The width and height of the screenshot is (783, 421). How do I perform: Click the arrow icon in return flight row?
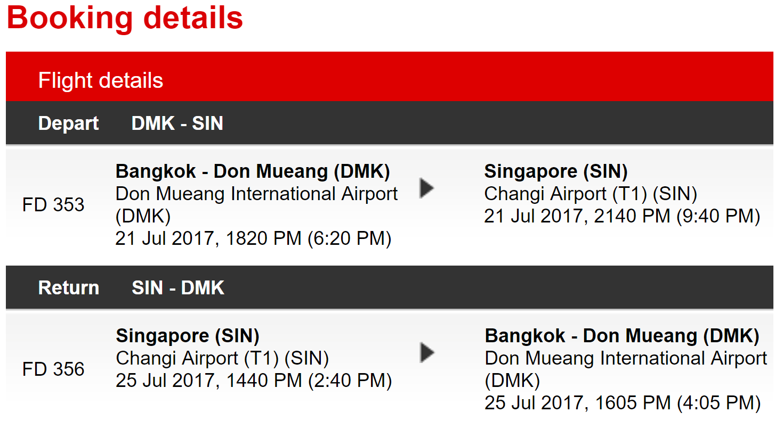coord(427,352)
